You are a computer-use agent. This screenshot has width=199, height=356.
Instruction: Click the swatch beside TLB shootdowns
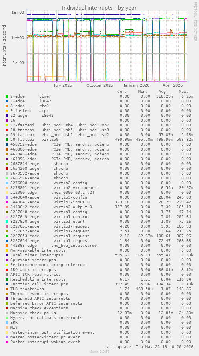[x=7, y=289]
